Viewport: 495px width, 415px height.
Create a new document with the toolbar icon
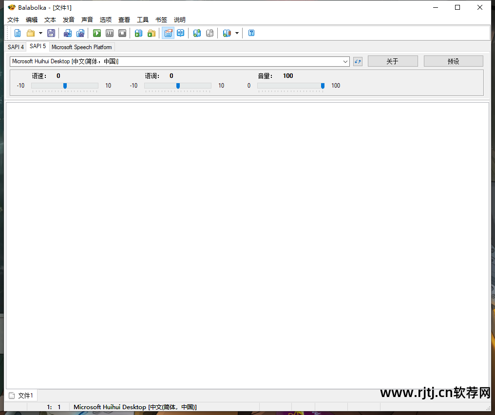pyautogui.click(x=18, y=33)
